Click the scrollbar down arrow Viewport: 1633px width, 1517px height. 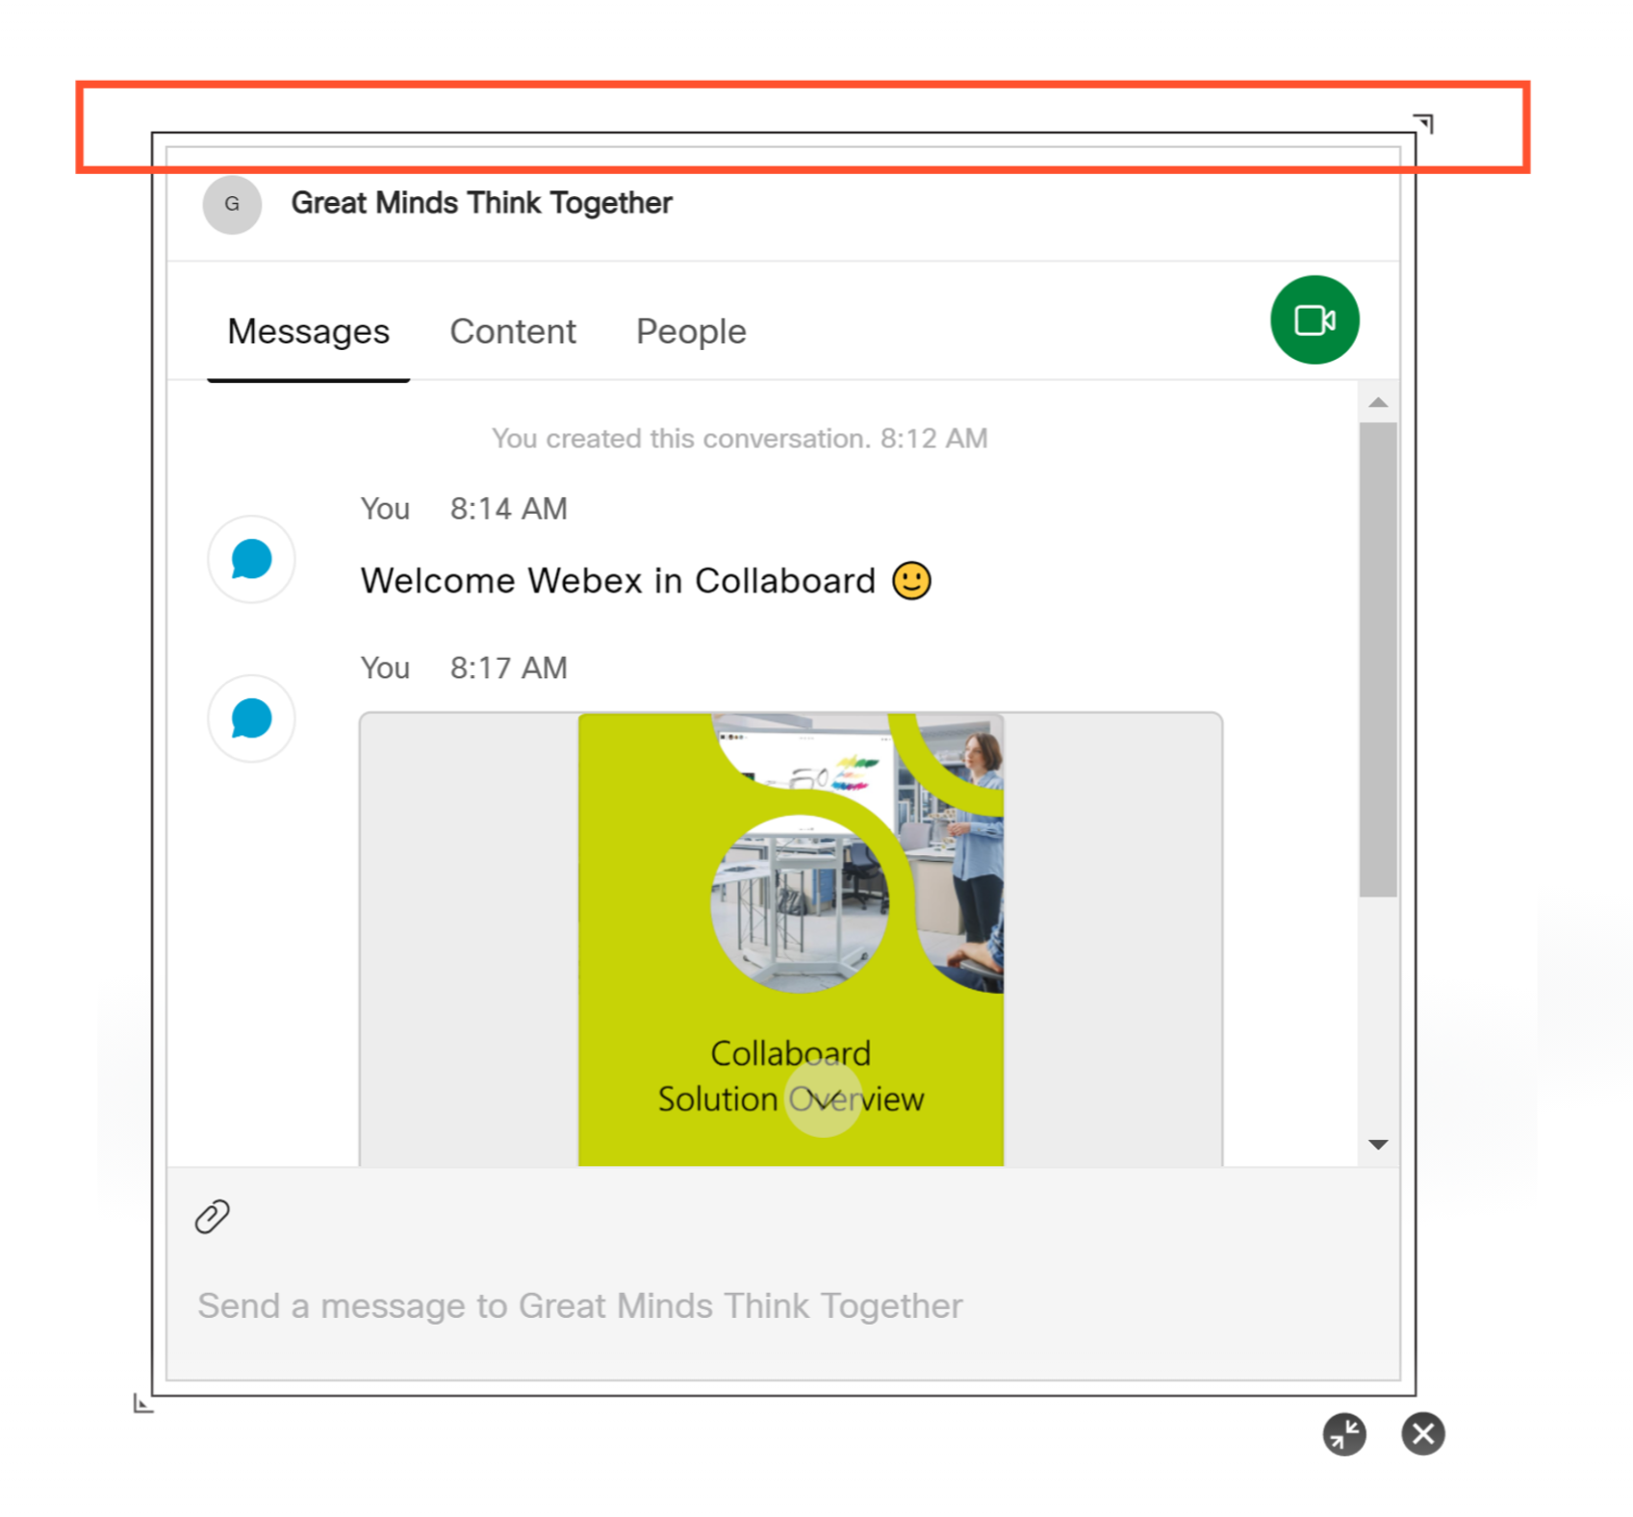tap(1378, 1144)
